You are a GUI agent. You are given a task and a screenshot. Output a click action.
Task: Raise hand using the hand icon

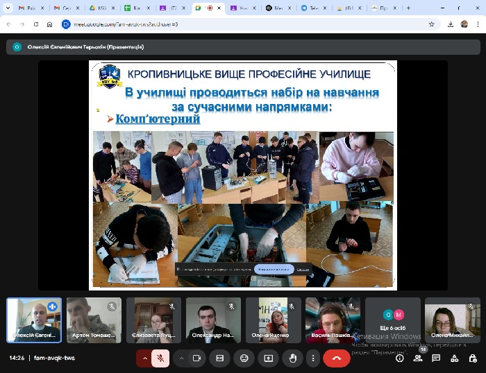[292, 358]
